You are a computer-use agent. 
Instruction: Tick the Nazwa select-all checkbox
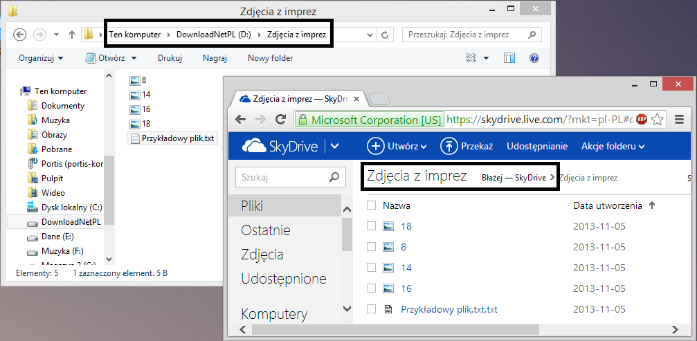(x=371, y=205)
